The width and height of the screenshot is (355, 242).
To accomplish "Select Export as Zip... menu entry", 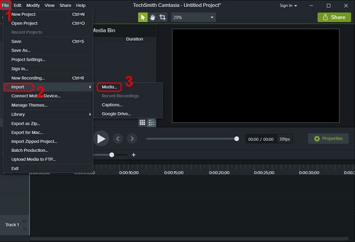I will [x=26, y=123].
